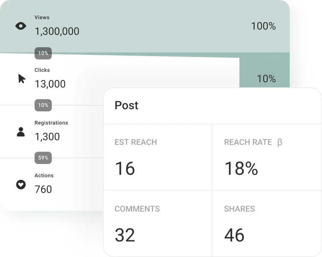Click the Actions count 760
Screen dimensions: 322x257
click(x=43, y=189)
